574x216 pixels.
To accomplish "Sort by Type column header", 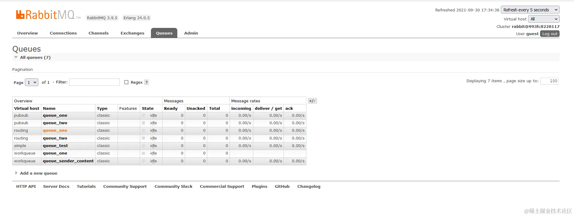I will (x=102, y=108).
